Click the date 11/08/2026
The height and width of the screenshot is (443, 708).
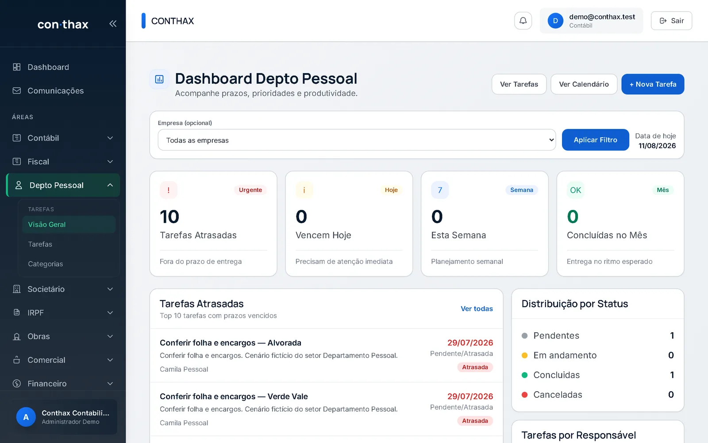[x=657, y=146]
